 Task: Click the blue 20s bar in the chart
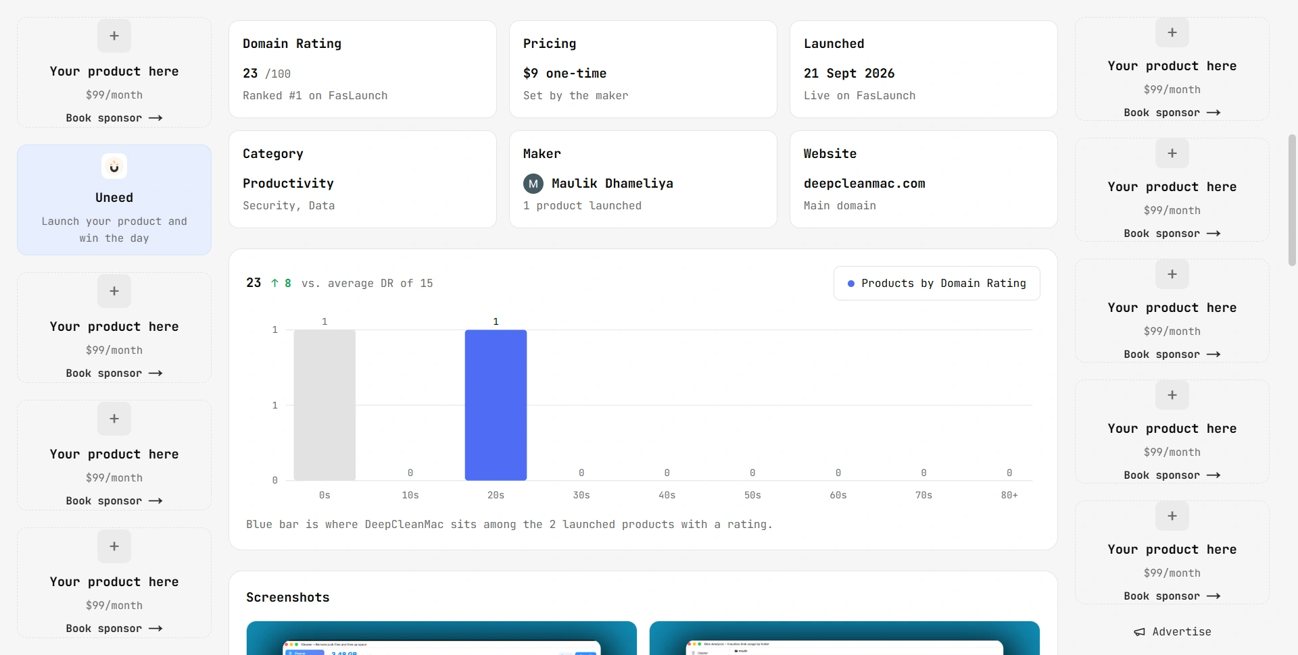496,405
